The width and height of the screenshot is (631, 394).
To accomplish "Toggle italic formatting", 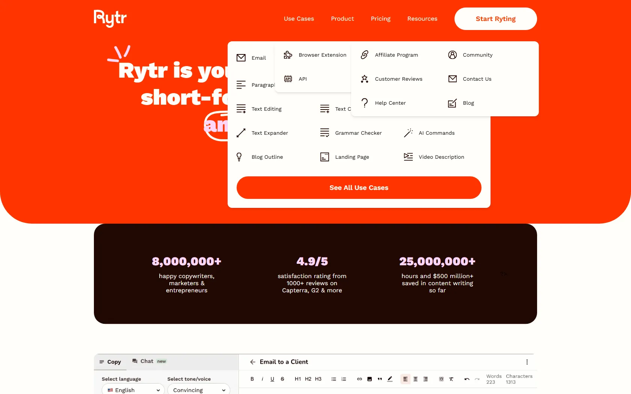I will click(262, 379).
